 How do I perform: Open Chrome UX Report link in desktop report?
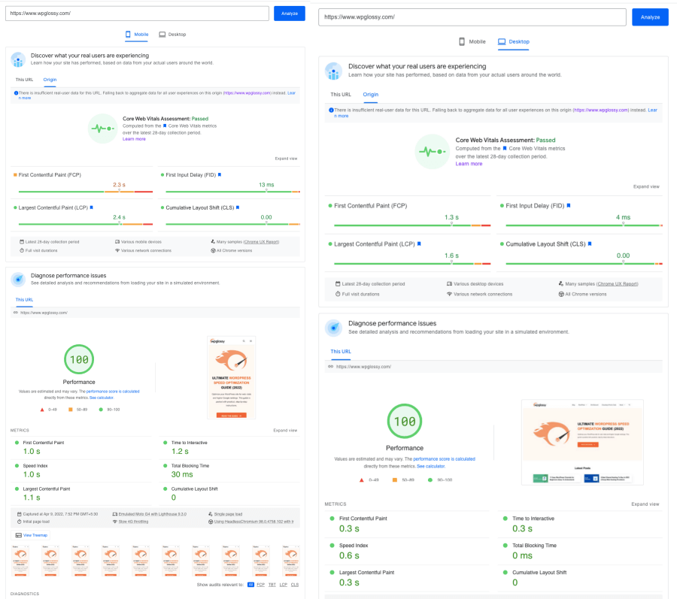coord(617,284)
